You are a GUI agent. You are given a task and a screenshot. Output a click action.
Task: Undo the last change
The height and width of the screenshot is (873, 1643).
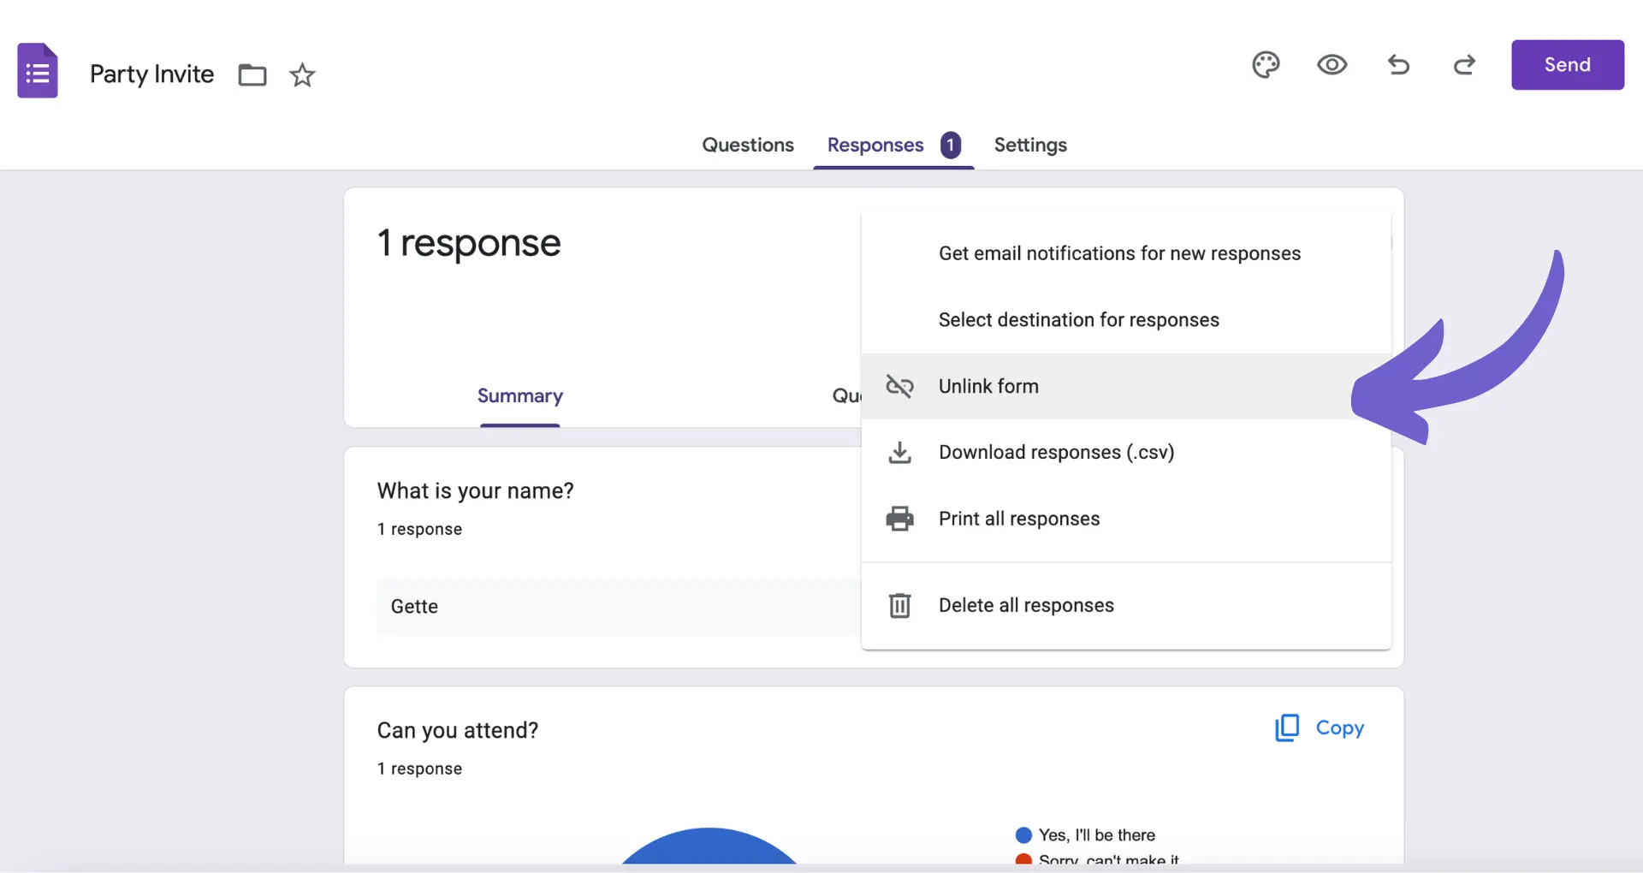(x=1398, y=65)
